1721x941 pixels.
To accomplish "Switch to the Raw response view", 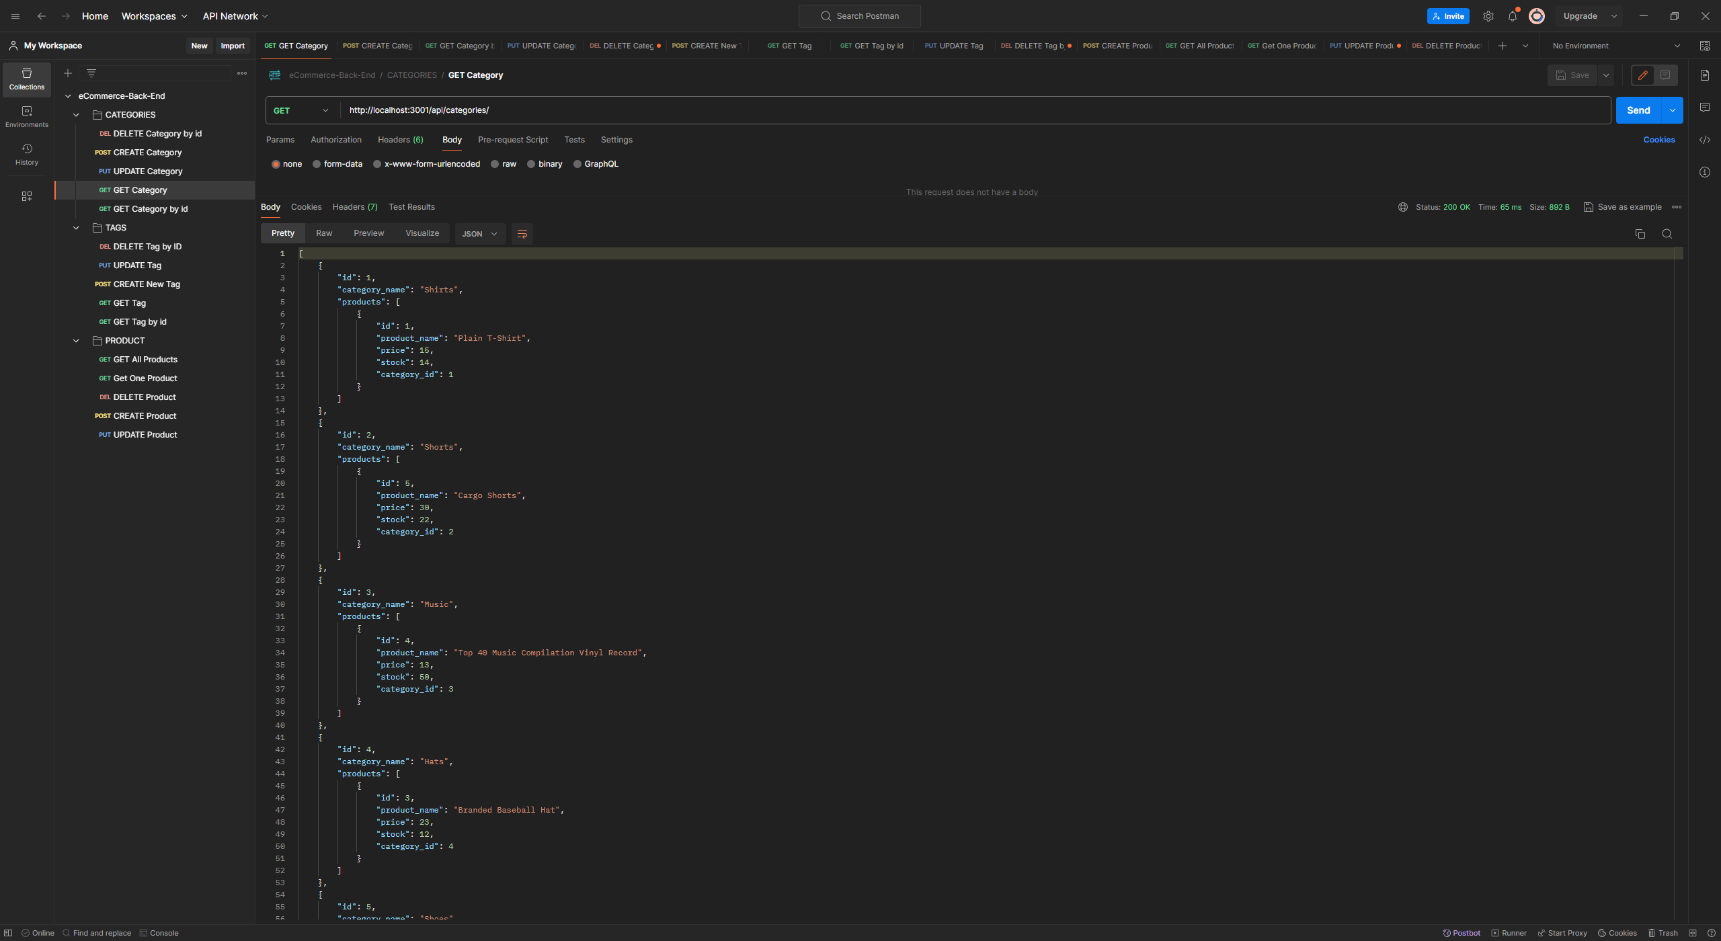I will 324,233.
